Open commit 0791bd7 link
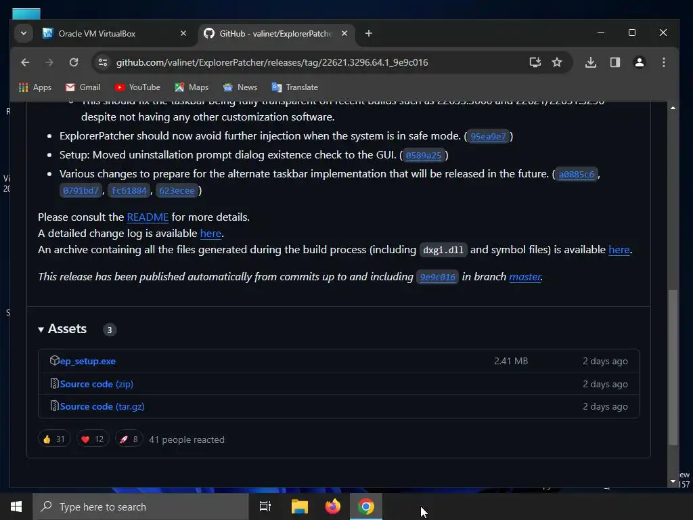This screenshot has height=520, width=693. pos(81,190)
